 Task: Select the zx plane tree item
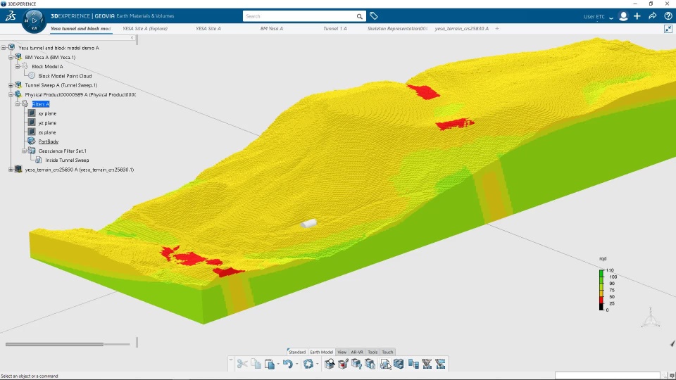click(47, 132)
